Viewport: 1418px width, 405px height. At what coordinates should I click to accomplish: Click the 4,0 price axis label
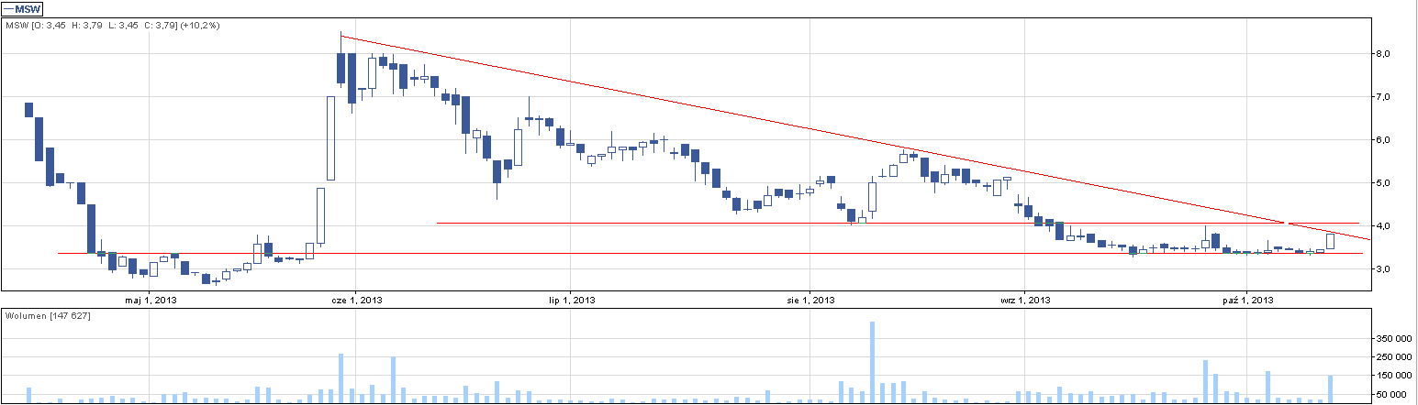click(1384, 226)
